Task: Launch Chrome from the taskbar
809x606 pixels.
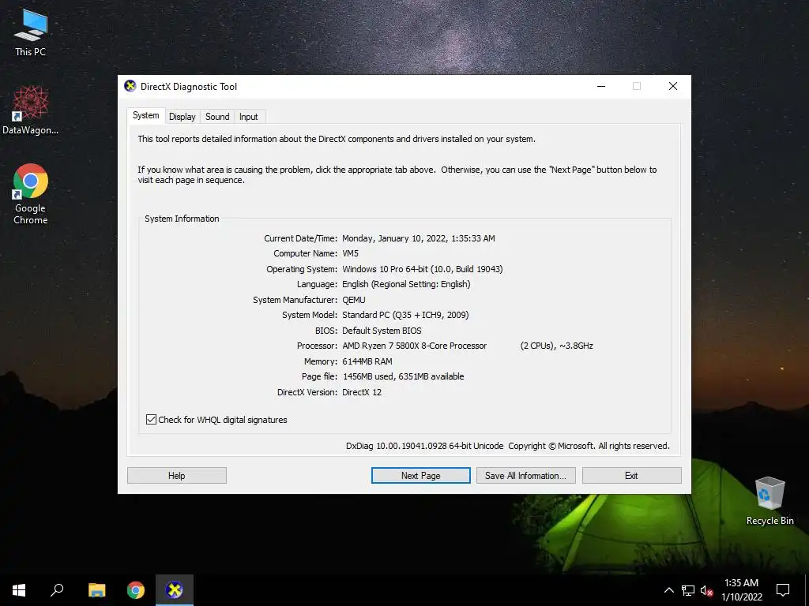Action: tap(136, 590)
